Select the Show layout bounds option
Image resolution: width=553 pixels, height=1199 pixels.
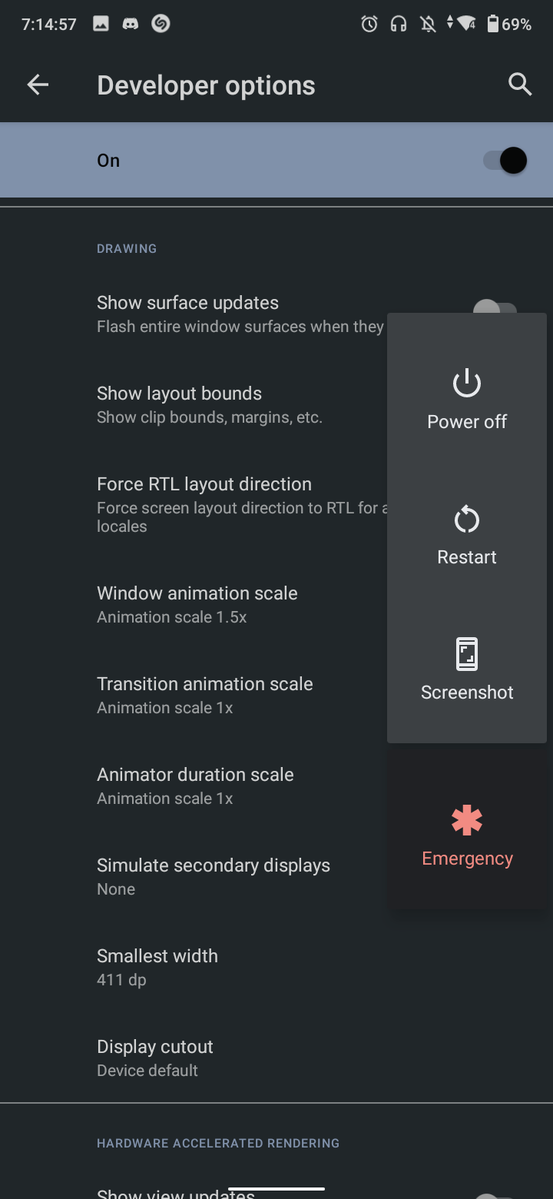click(x=276, y=404)
